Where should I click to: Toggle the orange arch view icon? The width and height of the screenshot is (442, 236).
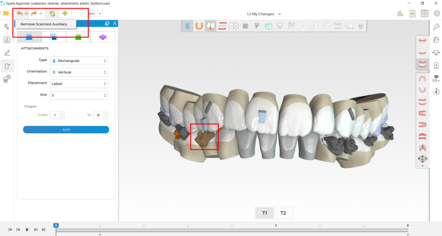pos(199,26)
